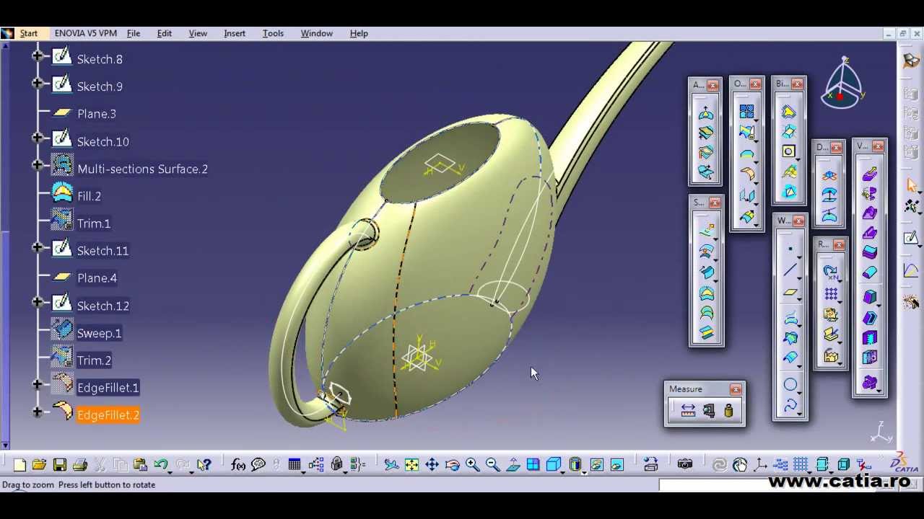Screen dimensions: 924x519
Task: Open the ENOVIA V5 VPM menu
Action: [85, 33]
